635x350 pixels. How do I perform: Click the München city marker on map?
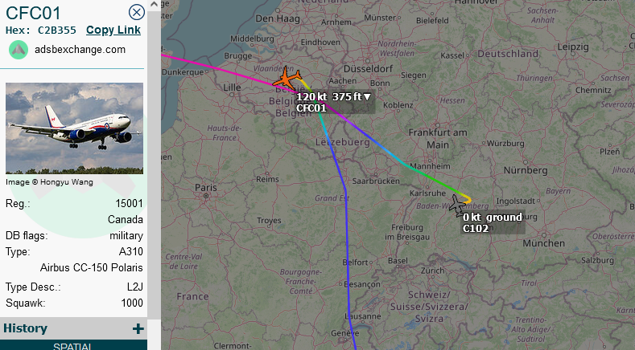[544, 235]
